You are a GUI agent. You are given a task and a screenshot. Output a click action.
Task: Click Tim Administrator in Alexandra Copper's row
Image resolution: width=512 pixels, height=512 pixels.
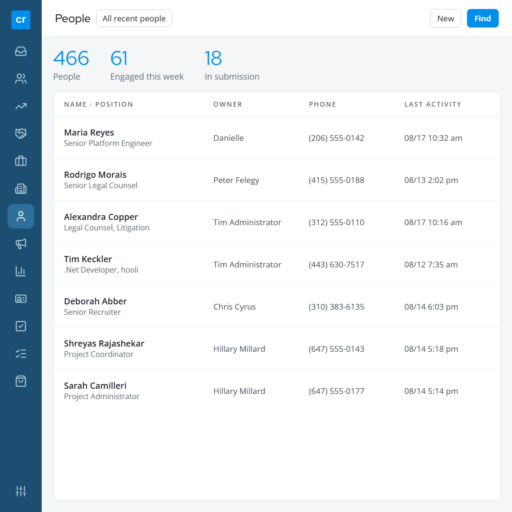[x=247, y=222]
